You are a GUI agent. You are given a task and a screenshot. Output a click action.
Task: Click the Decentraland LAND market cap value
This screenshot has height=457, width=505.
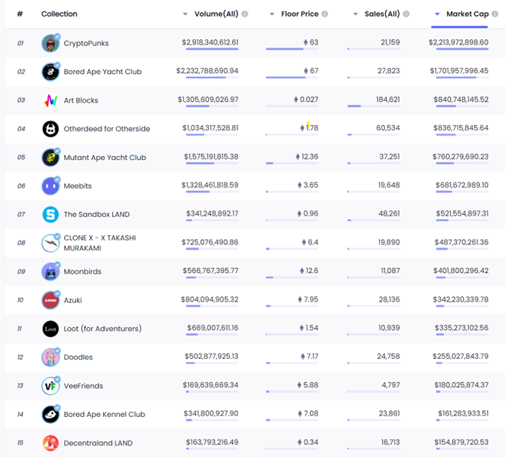461,443
